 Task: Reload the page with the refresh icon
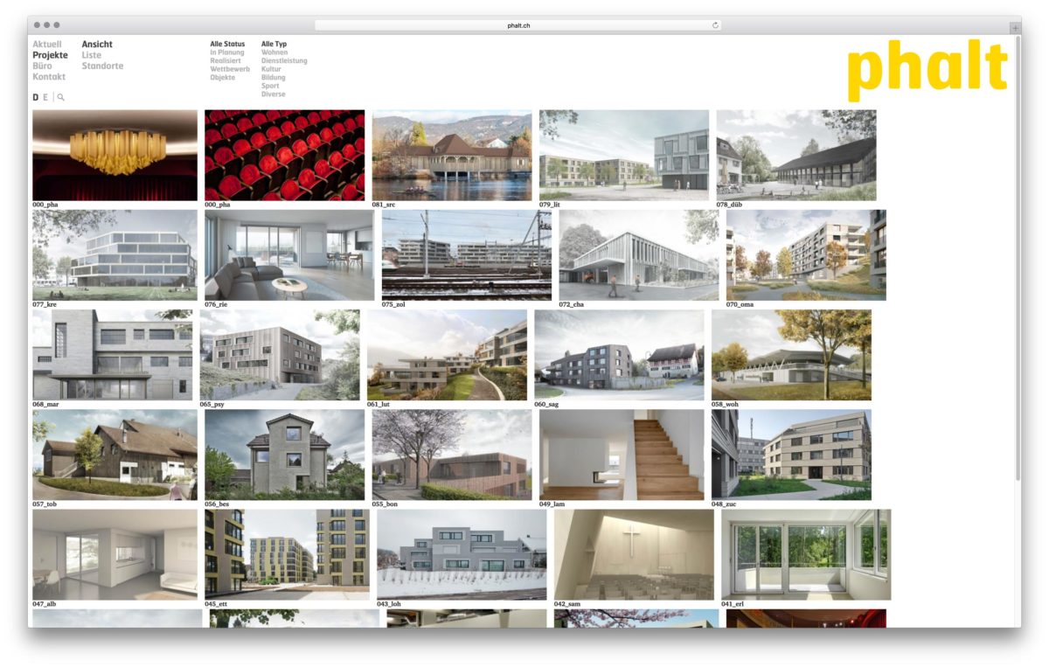715,25
